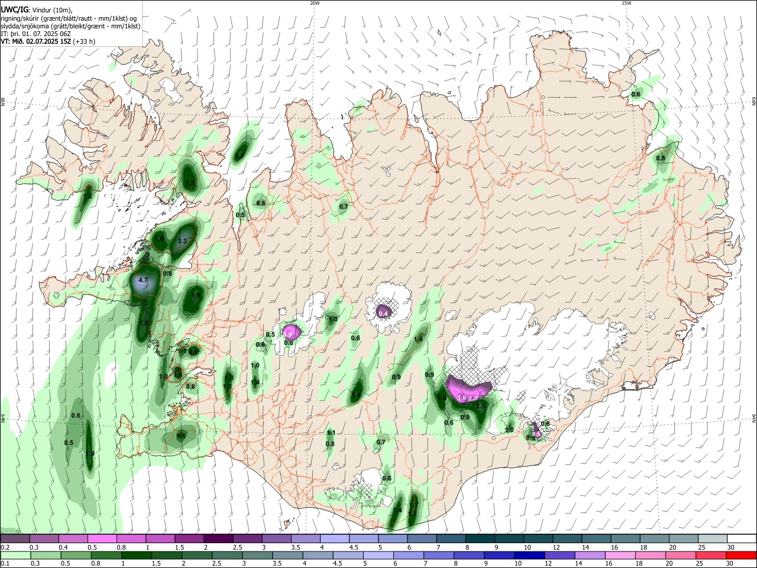Pick the violet 12–14 swatch in lower legend

pyautogui.click(x=559, y=555)
